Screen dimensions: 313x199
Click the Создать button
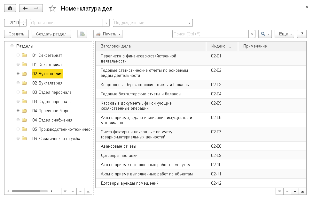click(16, 34)
